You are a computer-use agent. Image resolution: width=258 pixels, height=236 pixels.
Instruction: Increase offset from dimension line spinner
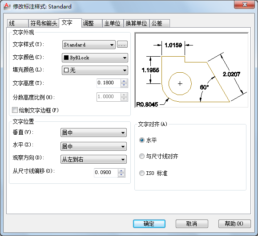(x=121, y=171)
